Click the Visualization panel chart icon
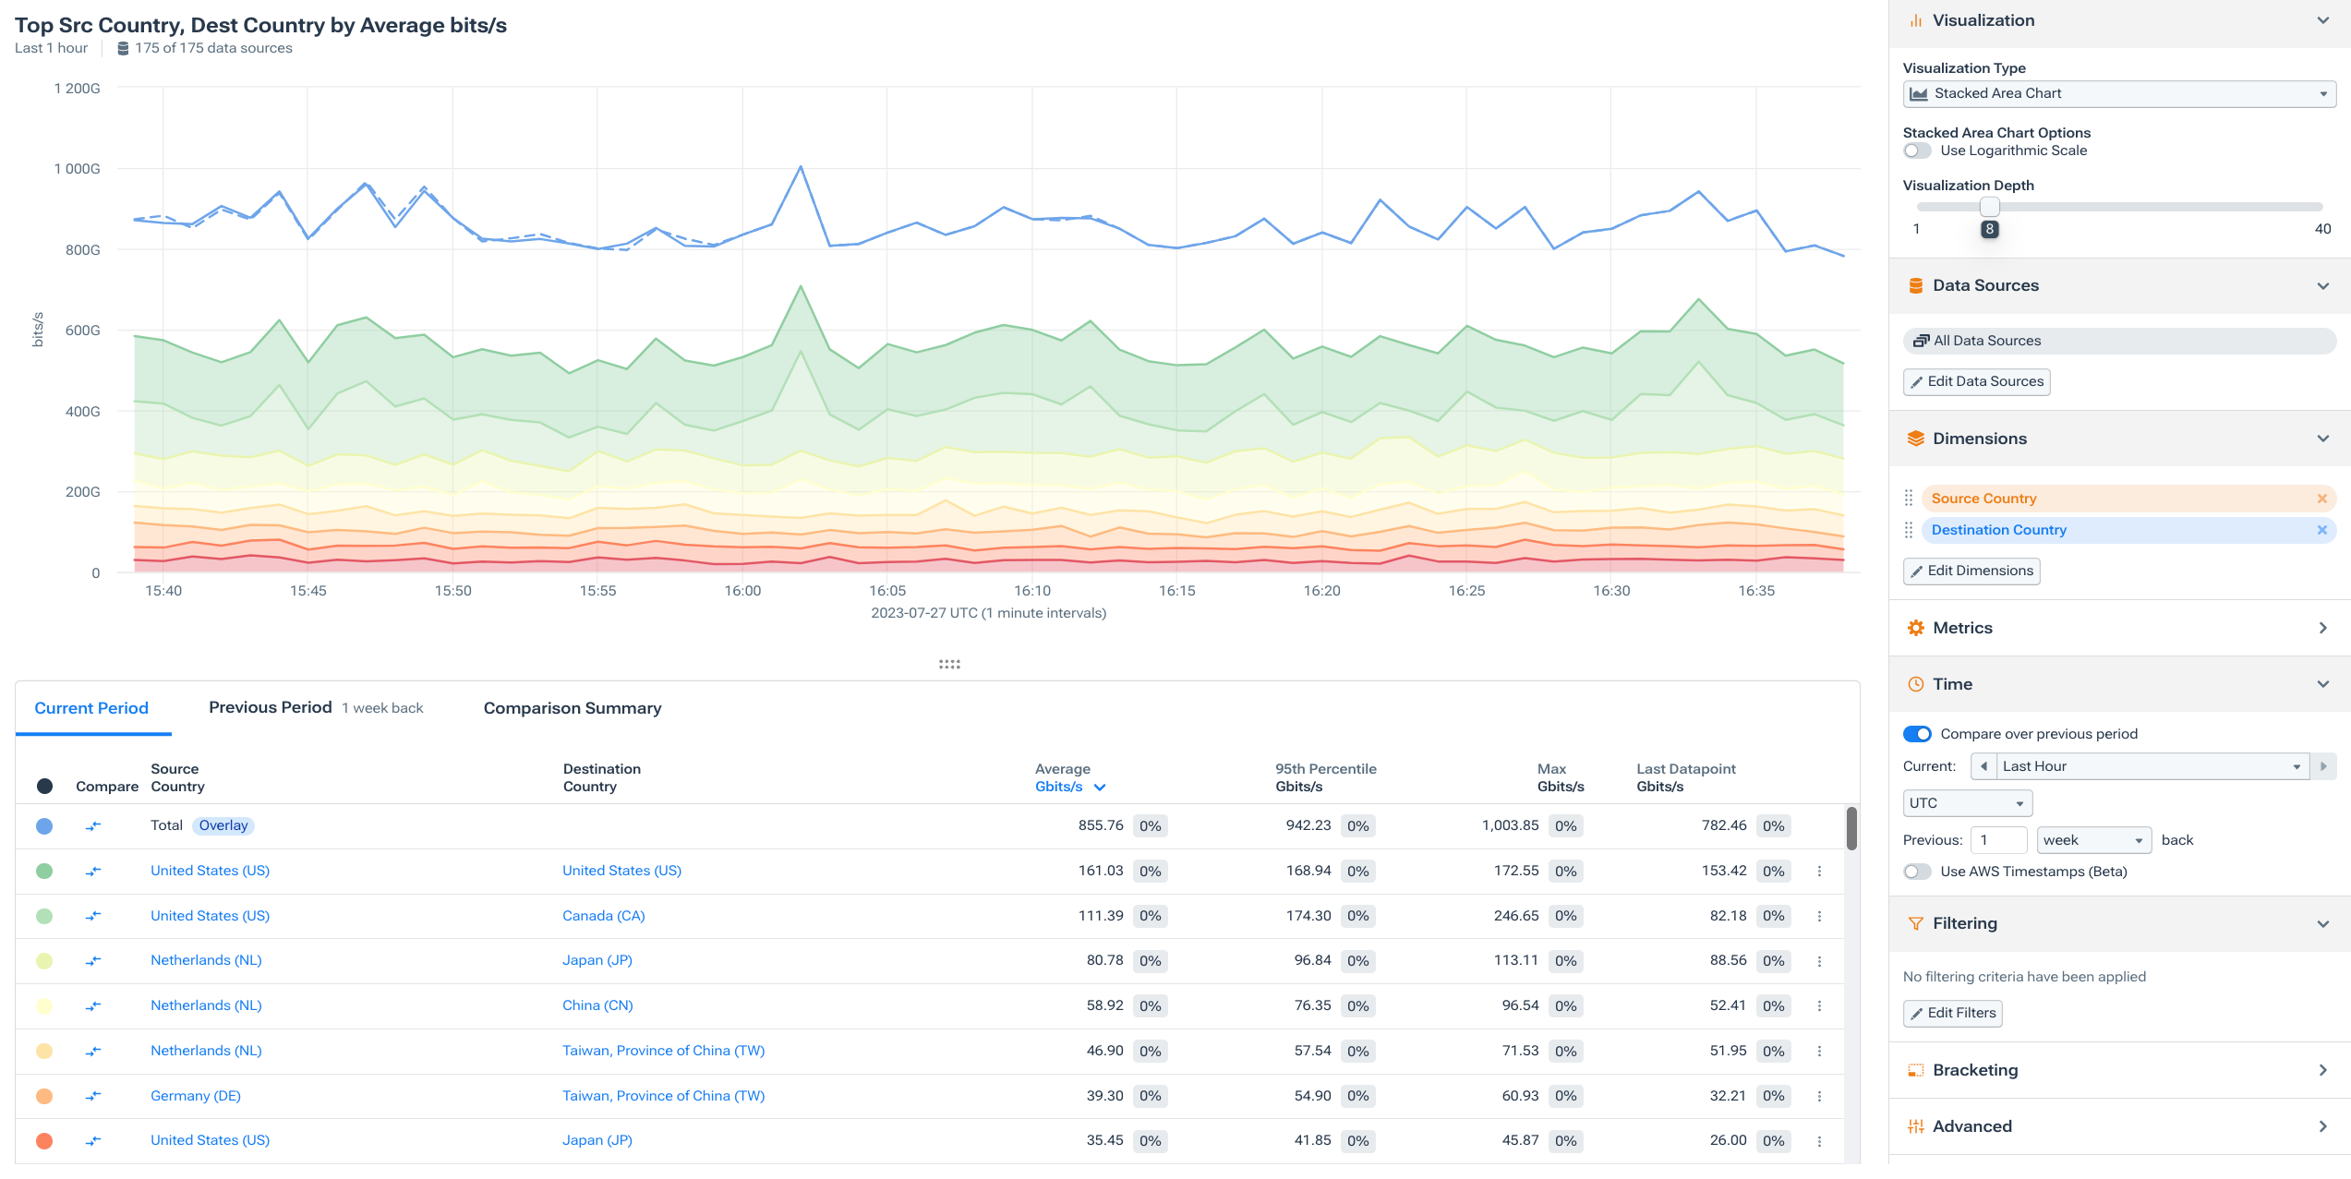 coord(1916,19)
